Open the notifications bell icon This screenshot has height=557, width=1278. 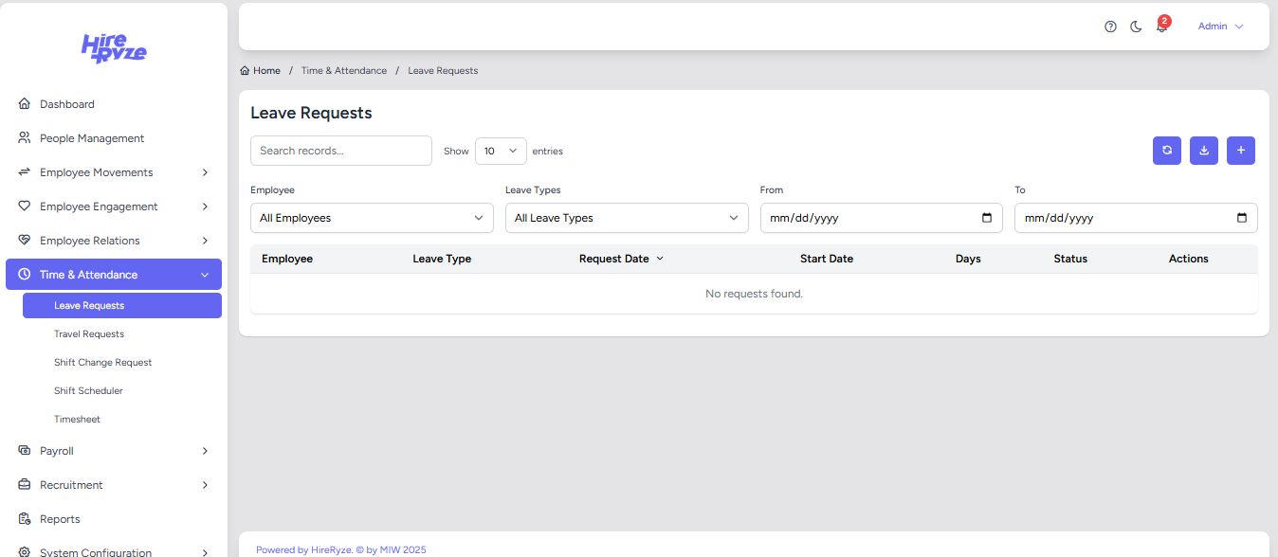click(1161, 27)
